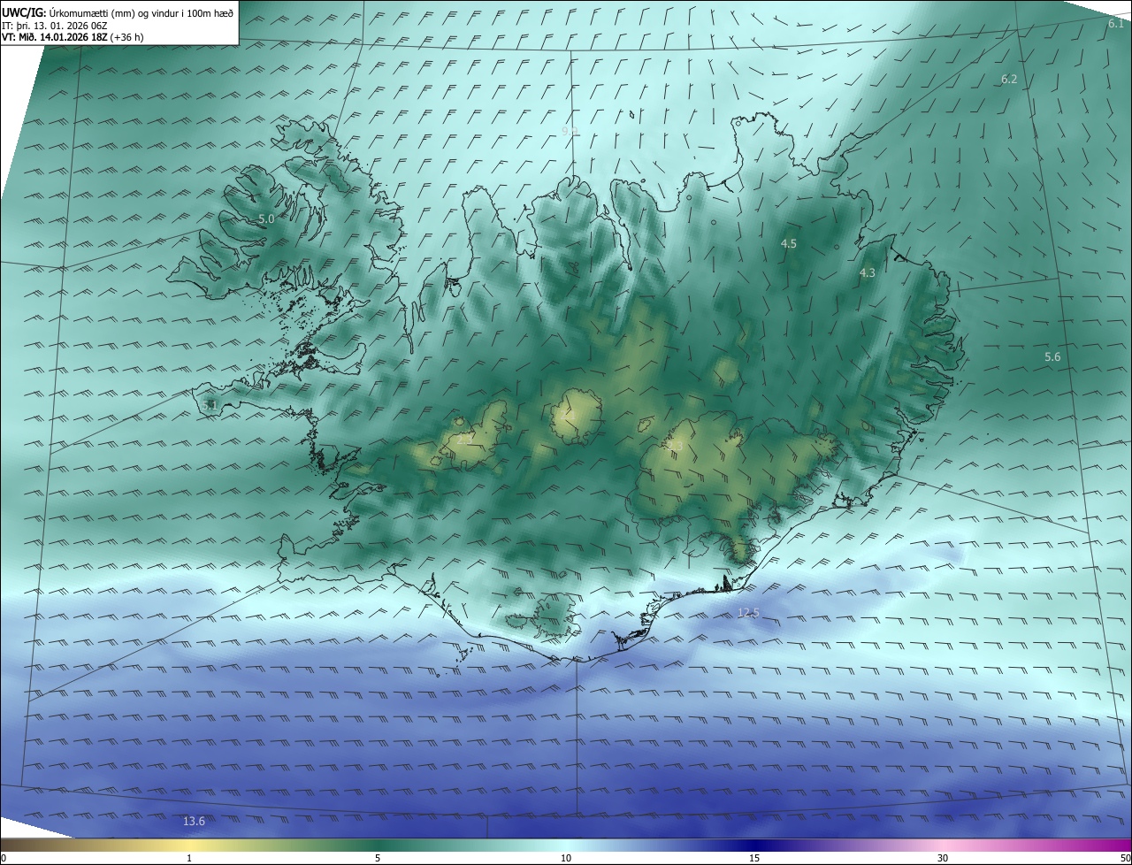
Task: Click the colorbar tick label 50
Action: click(1125, 858)
